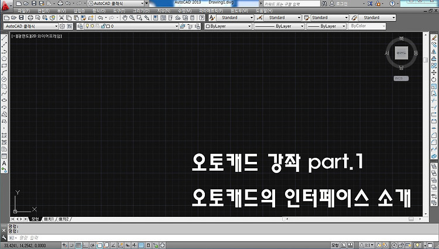Image resolution: width=439 pixels, height=249 pixels.
Task: Click the ViewCube top face
Action: [401, 53]
